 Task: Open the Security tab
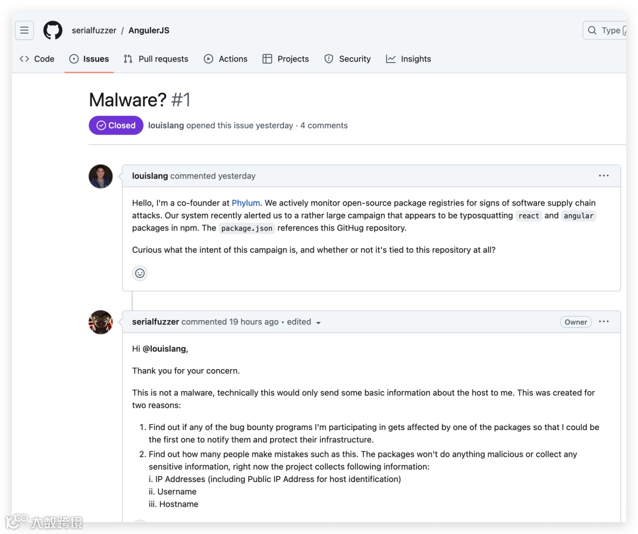347,59
